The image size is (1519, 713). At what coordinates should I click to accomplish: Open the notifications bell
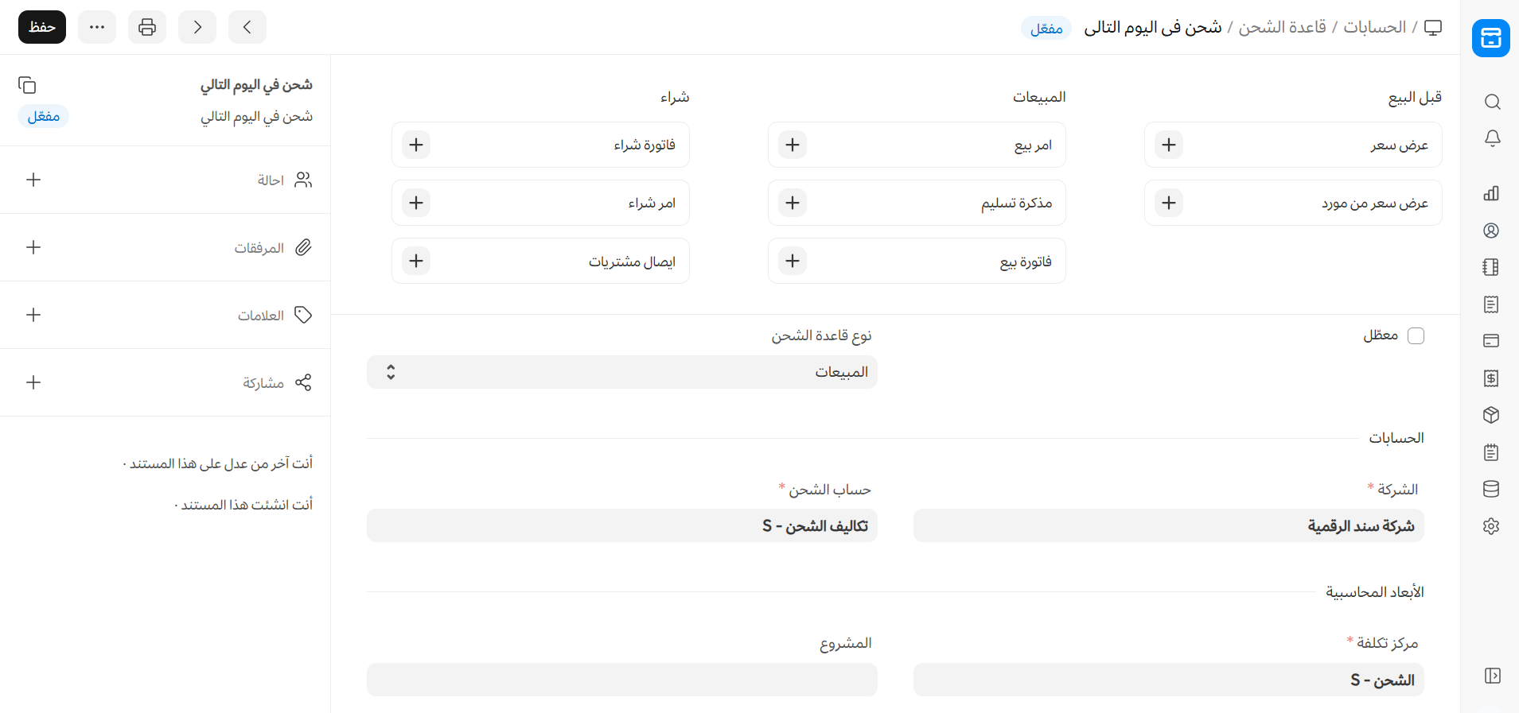click(x=1492, y=138)
